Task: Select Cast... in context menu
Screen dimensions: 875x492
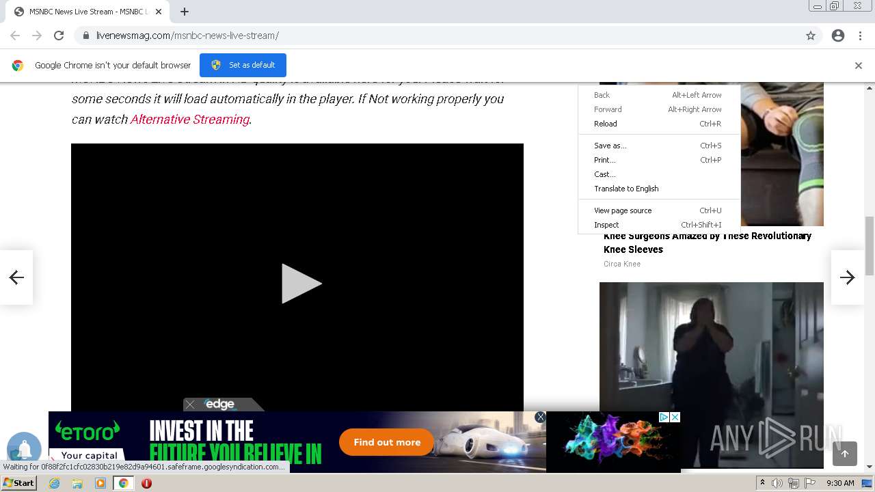Action: click(659, 174)
